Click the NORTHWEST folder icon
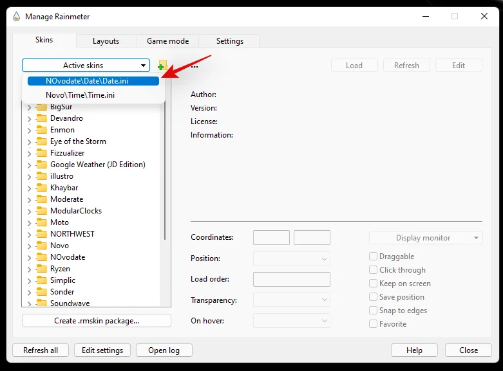The image size is (503, 371). (42, 233)
